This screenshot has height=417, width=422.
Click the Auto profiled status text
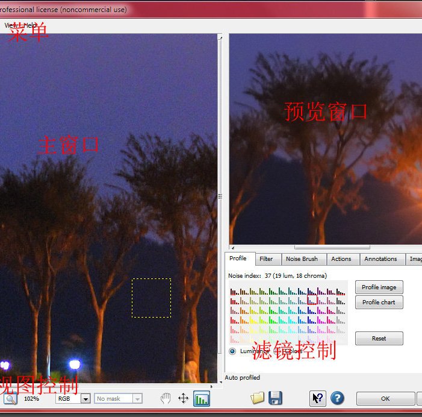(x=242, y=377)
